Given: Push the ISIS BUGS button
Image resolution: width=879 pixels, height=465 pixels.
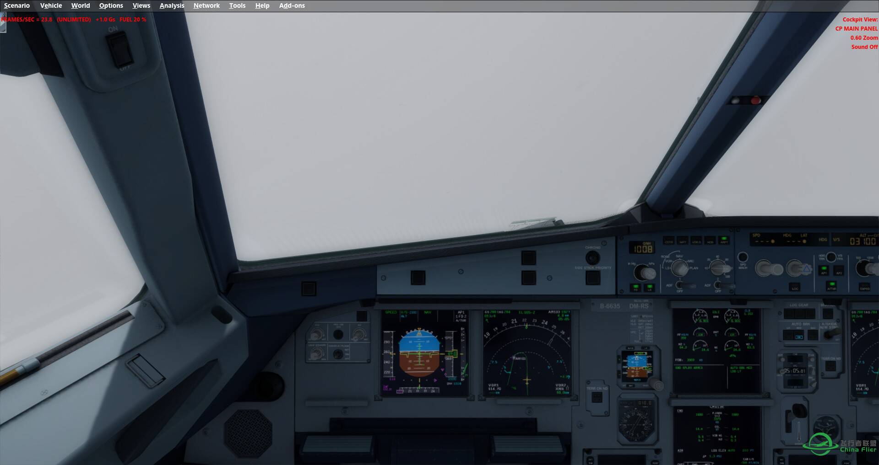Looking at the screenshot, I should 630,347.
